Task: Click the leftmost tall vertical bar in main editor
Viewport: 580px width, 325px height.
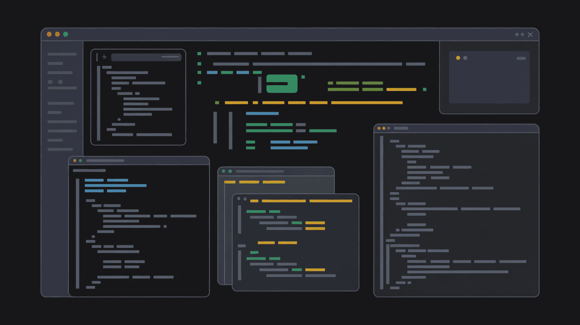Action: pyautogui.click(x=215, y=128)
